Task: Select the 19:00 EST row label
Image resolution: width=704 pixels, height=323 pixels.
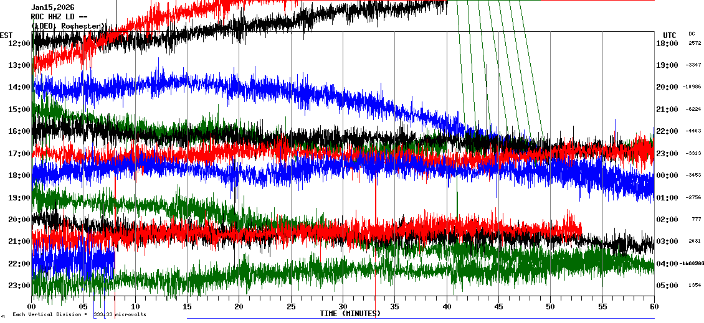Action: pyautogui.click(x=19, y=198)
